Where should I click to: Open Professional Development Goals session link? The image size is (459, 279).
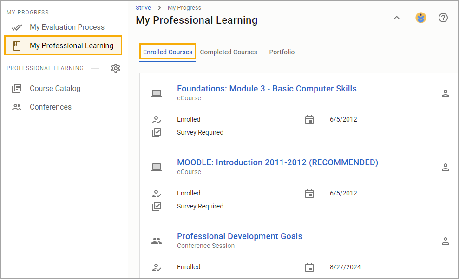click(x=239, y=236)
